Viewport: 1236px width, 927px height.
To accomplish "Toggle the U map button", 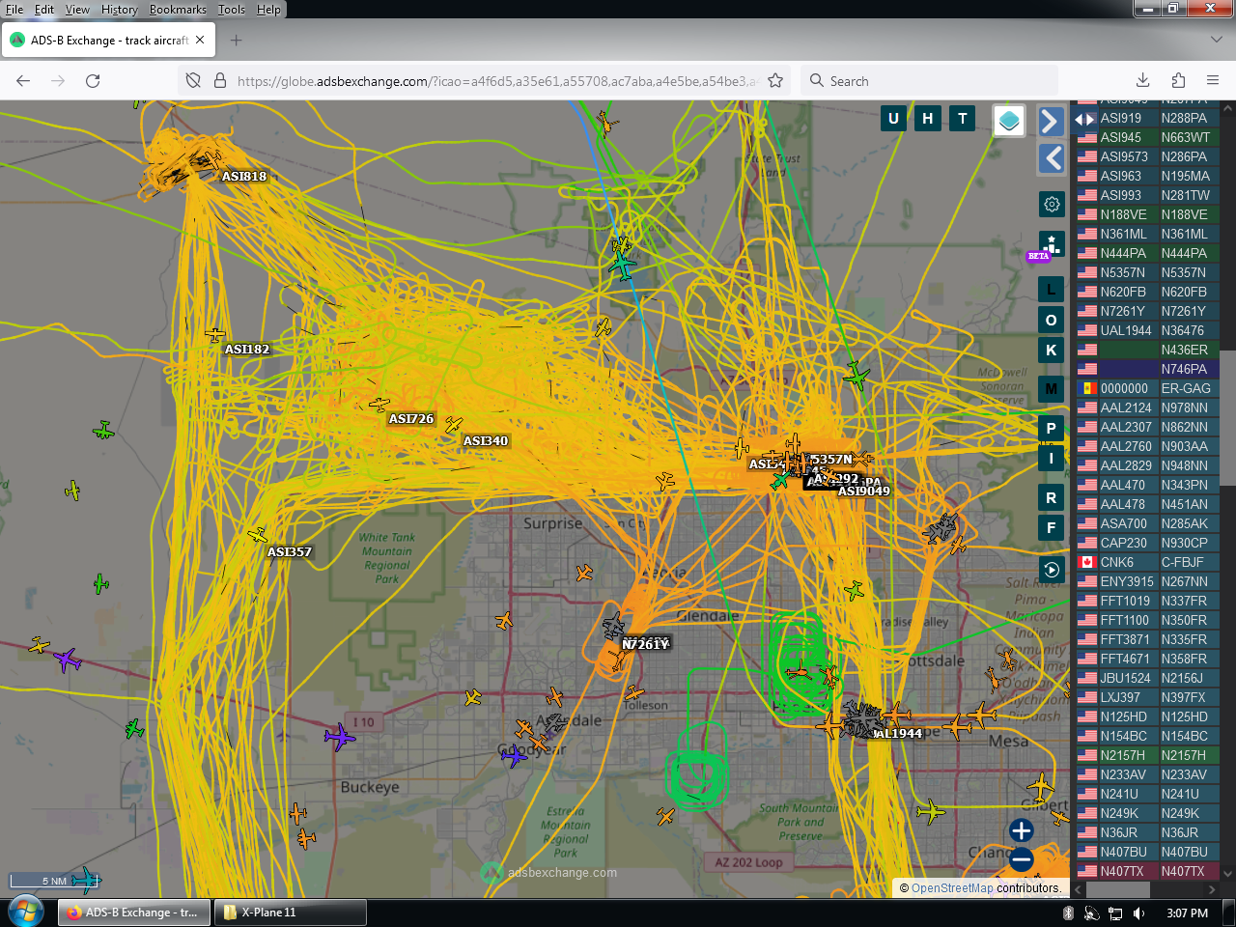I will tap(893, 119).
